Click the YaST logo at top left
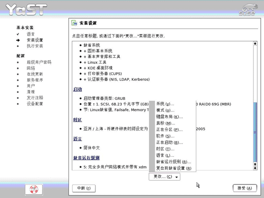264x198 pixels. click(26, 9)
